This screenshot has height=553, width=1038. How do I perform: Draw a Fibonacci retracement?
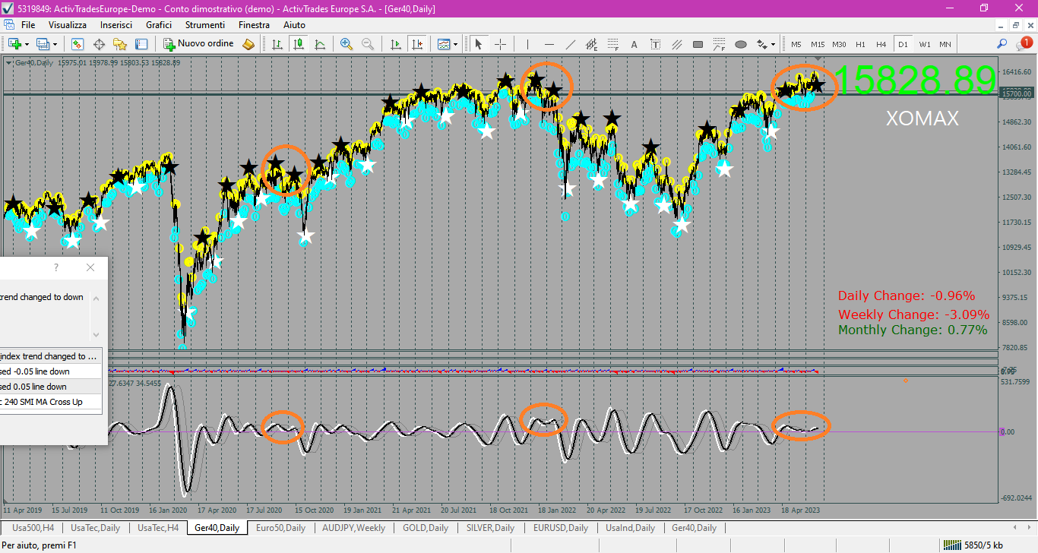613,44
